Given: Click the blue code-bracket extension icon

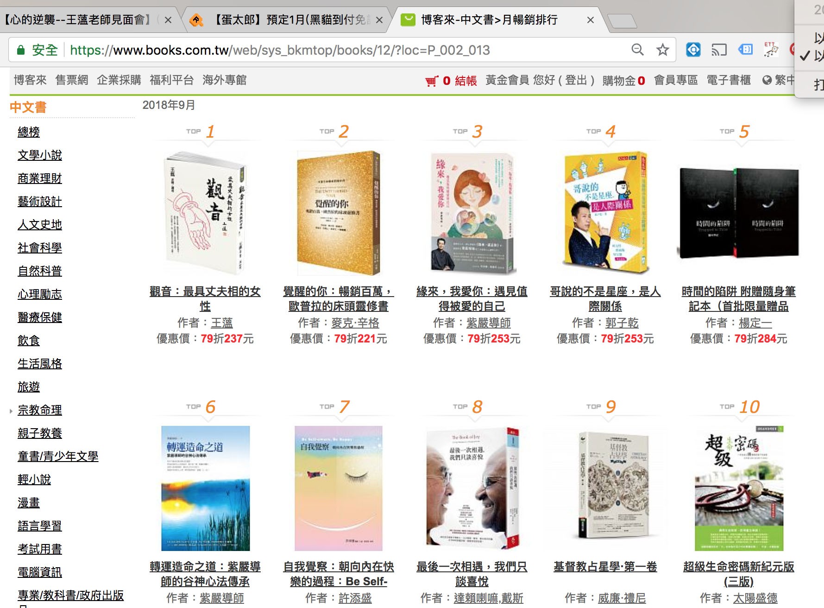Looking at the screenshot, I should 745,50.
